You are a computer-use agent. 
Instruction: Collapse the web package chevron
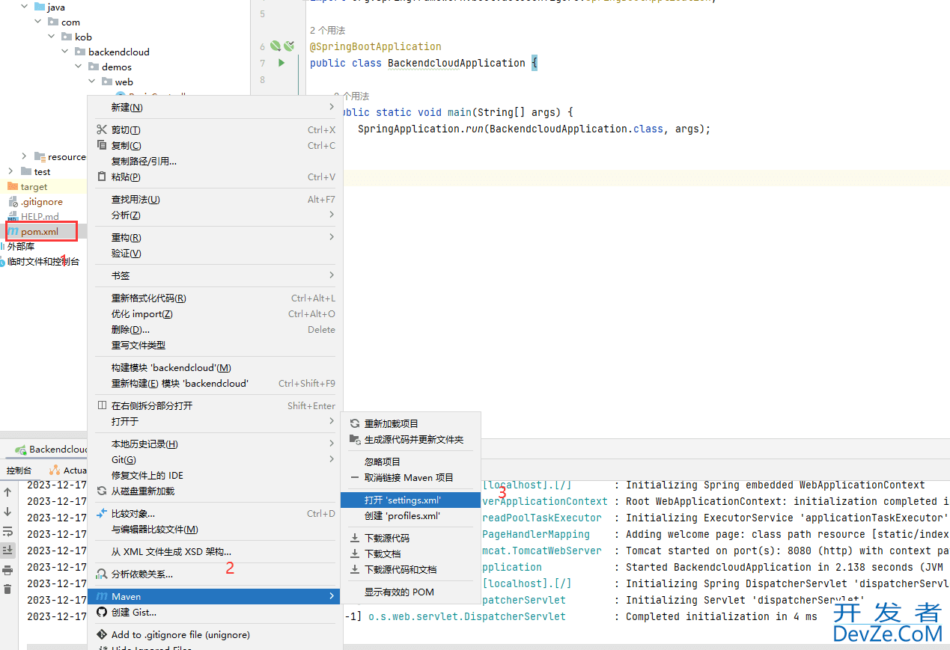[92, 82]
